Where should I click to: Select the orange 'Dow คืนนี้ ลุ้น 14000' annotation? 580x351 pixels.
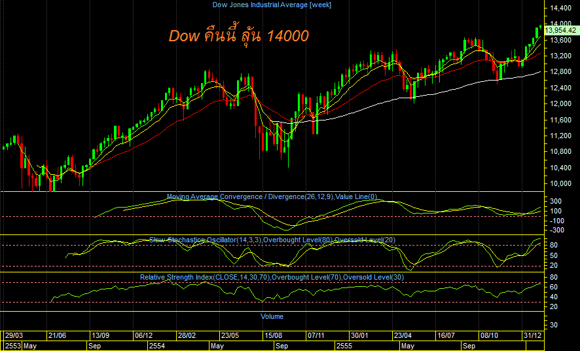(x=238, y=36)
